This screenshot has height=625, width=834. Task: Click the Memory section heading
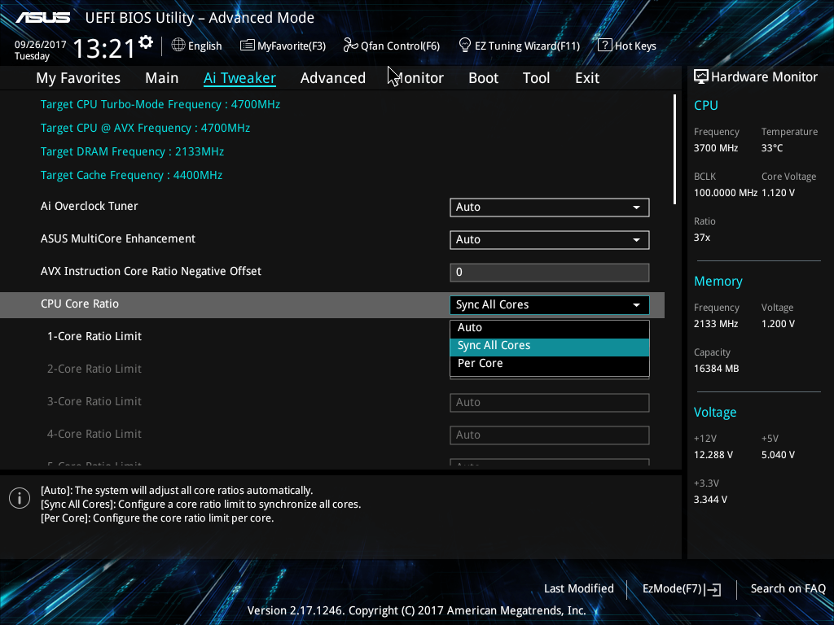click(x=718, y=282)
